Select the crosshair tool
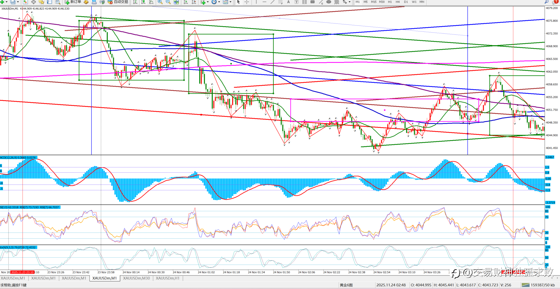Screen dimensions: 560x289 pyautogui.click(x=247, y=2)
